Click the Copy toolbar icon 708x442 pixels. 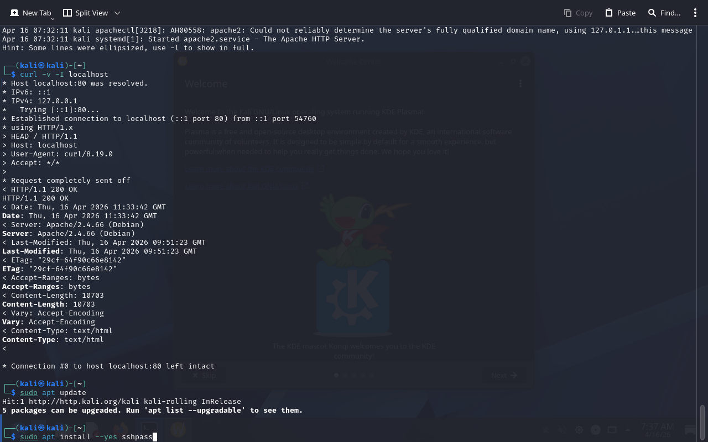pyautogui.click(x=578, y=13)
